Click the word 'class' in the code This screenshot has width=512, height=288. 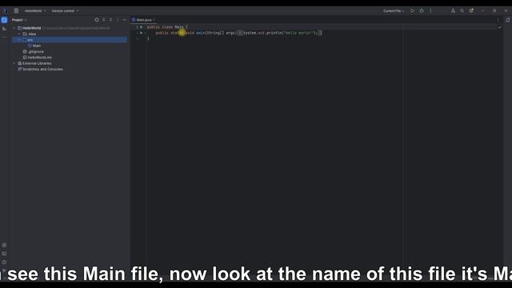[x=167, y=26]
